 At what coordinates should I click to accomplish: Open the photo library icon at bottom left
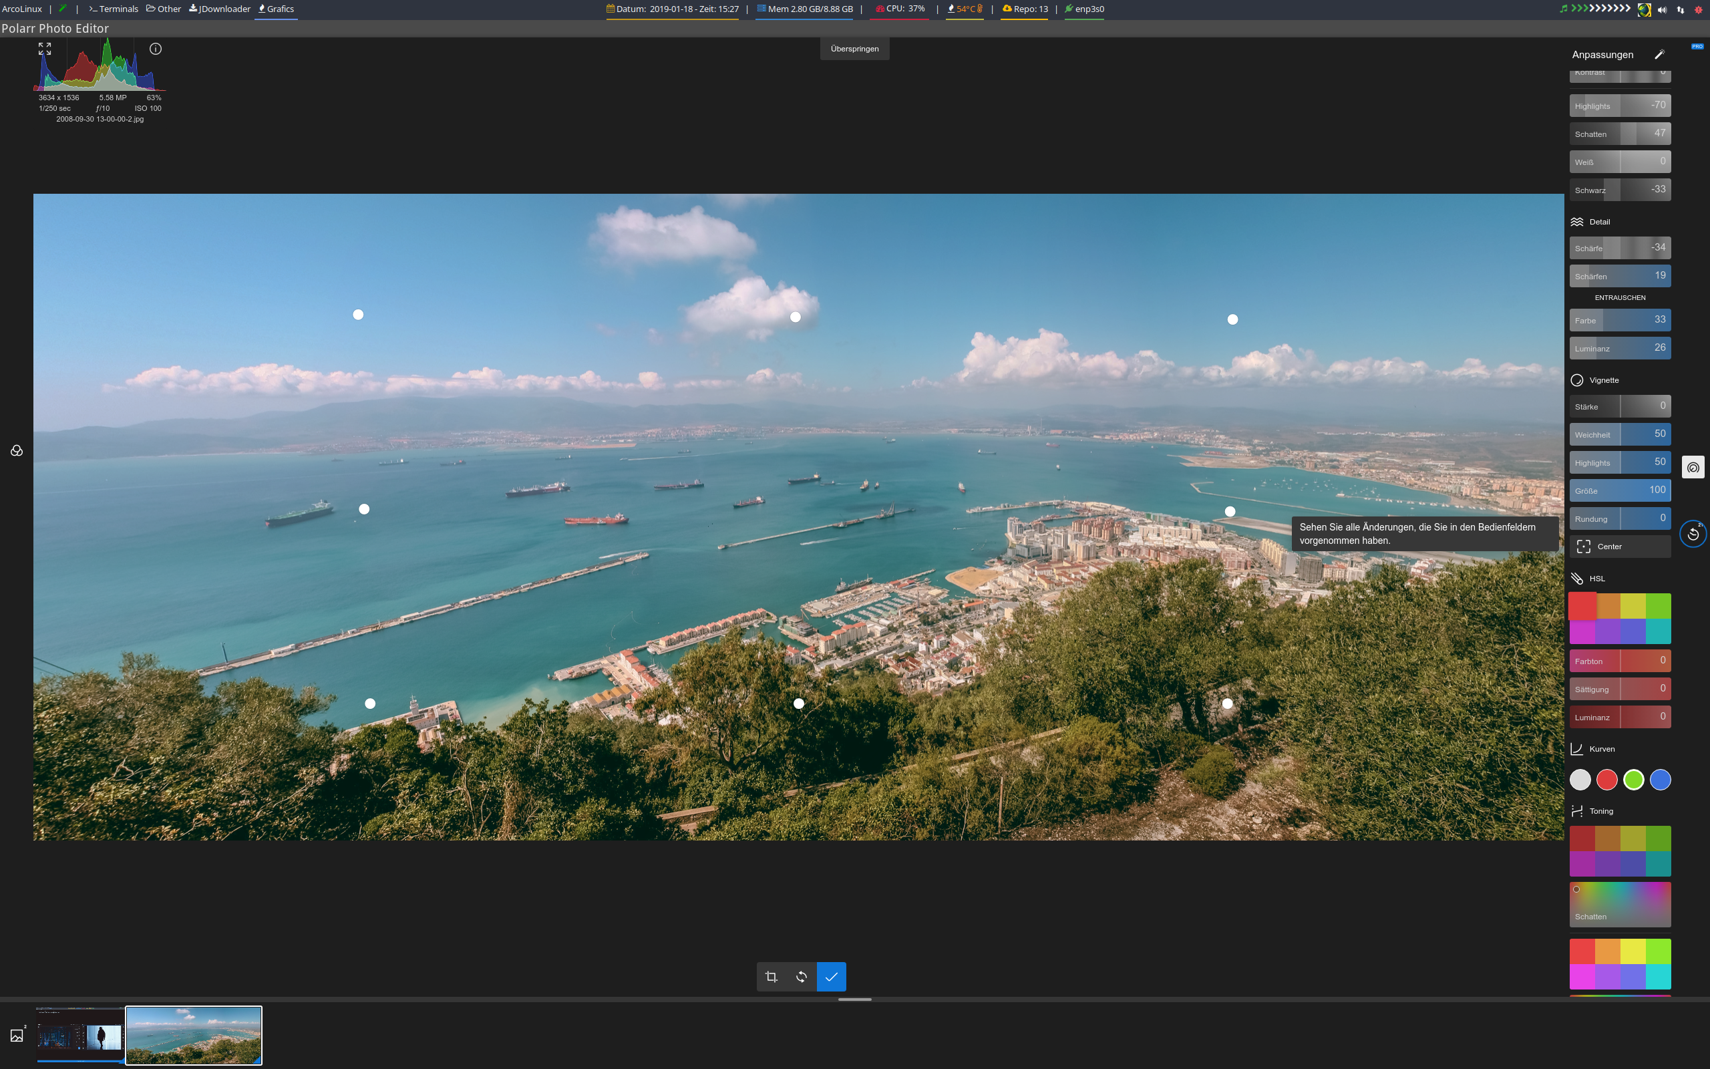click(17, 1035)
